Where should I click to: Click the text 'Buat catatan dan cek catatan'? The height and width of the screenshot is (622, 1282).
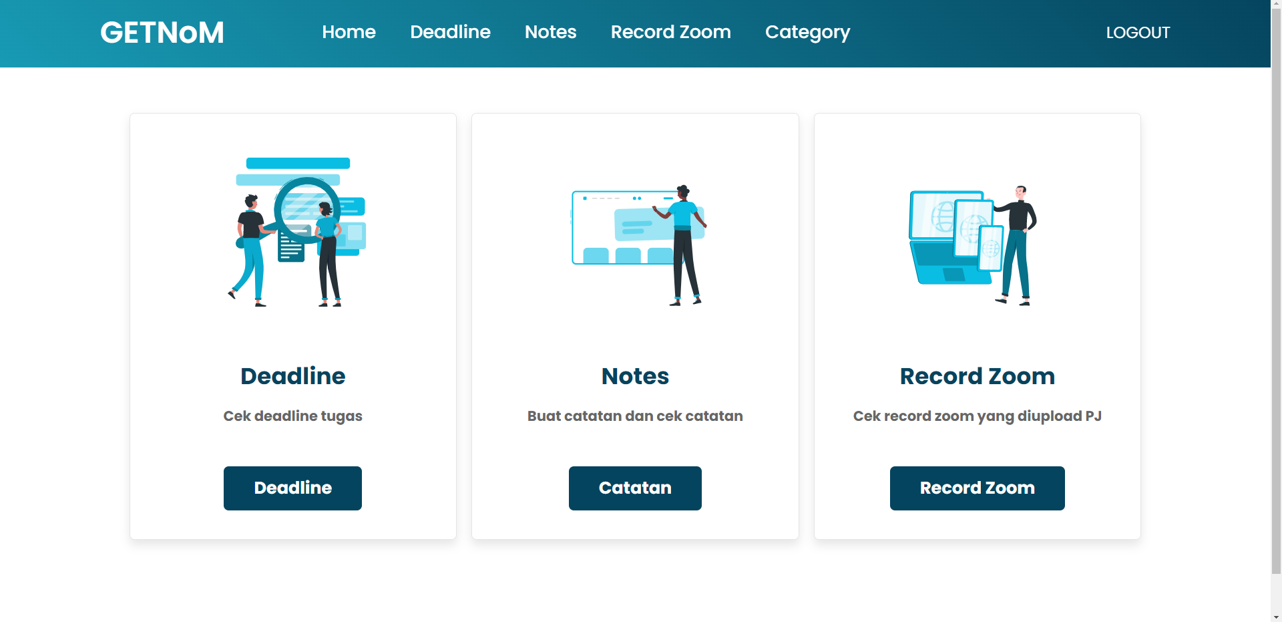point(635,416)
